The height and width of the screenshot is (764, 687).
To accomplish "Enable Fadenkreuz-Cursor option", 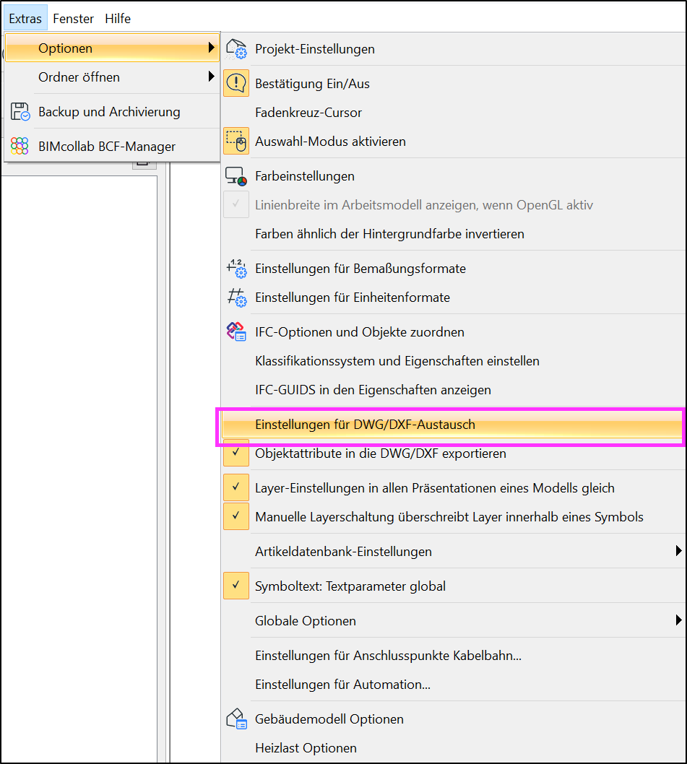I will coord(454,113).
